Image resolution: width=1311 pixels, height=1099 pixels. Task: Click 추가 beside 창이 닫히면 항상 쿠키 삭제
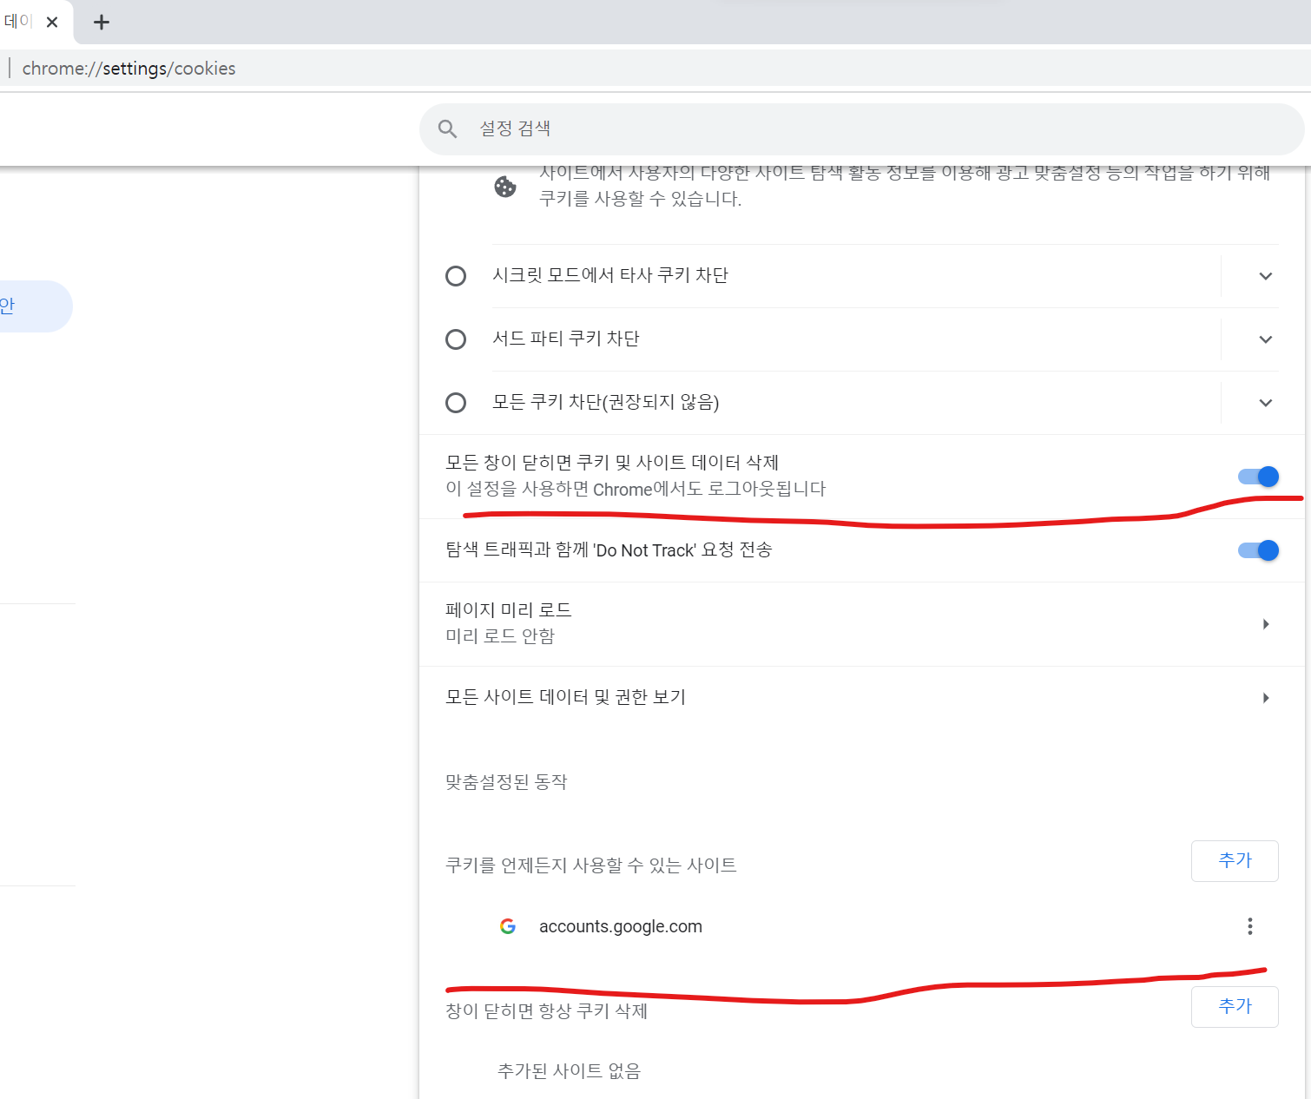[1235, 1006]
